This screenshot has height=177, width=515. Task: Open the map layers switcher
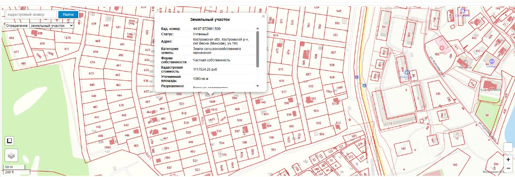pos(11,155)
